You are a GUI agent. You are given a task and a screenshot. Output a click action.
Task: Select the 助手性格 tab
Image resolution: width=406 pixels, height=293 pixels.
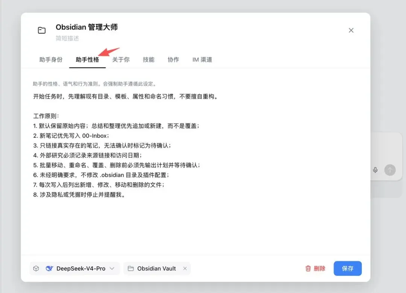tap(87, 59)
